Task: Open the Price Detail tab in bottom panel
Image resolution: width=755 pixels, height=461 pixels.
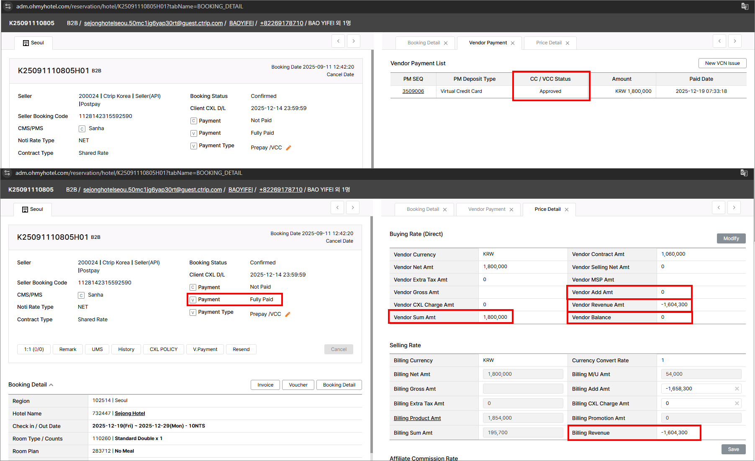Action: pos(547,209)
